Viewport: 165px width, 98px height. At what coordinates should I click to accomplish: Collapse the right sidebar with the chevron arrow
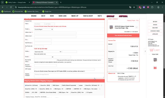coord(145,51)
